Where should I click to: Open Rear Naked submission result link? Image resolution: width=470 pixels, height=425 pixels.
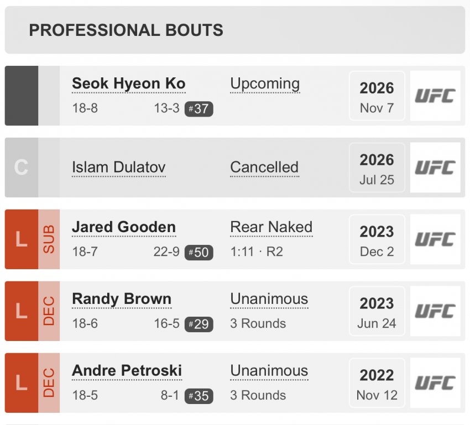[271, 227]
